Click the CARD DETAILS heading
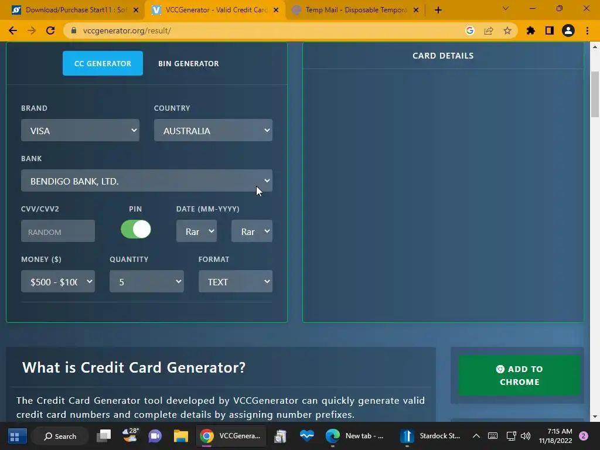The height and width of the screenshot is (450, 600). tap(443, 56)
